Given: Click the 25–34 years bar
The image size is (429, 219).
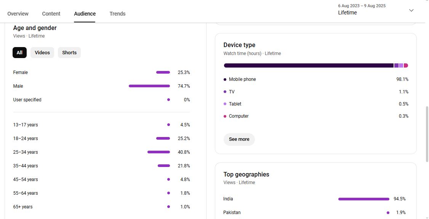Looking at the screenshot, I should [158, 152].
